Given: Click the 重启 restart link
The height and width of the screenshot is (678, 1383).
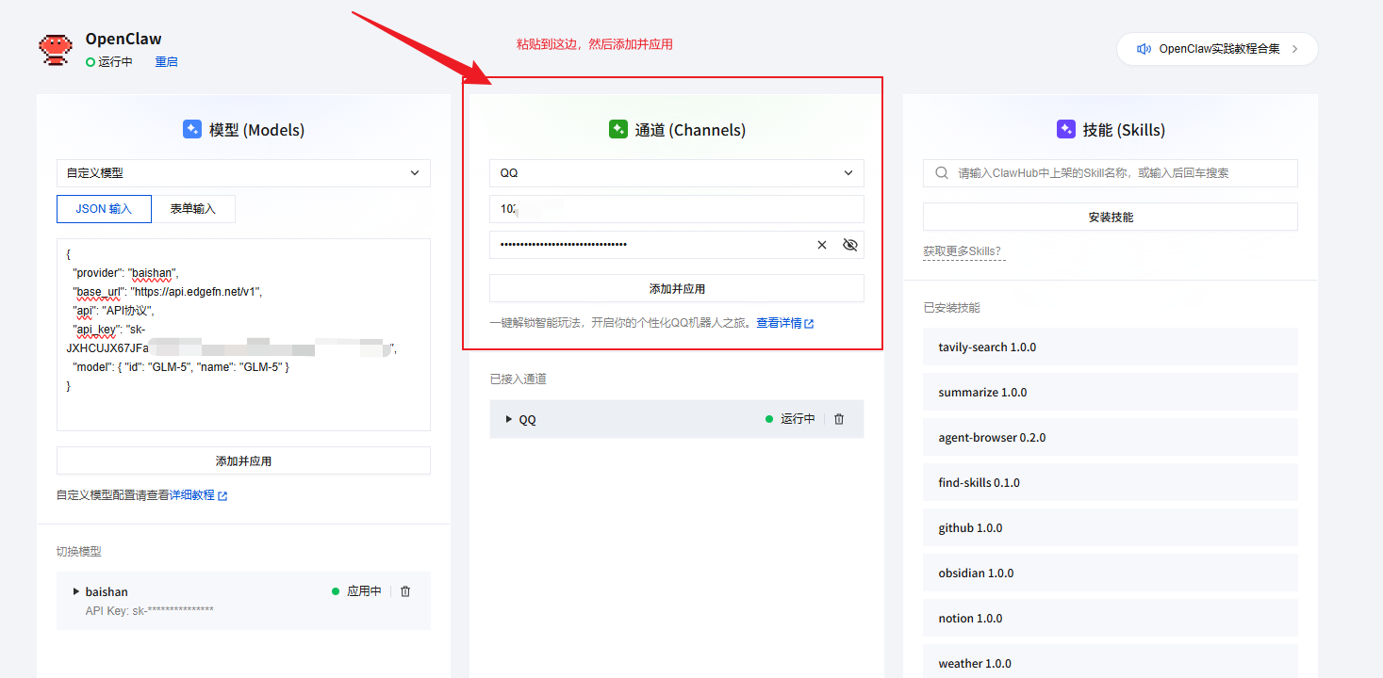Looking at the screenshot, I should click(x=166, y=62).
